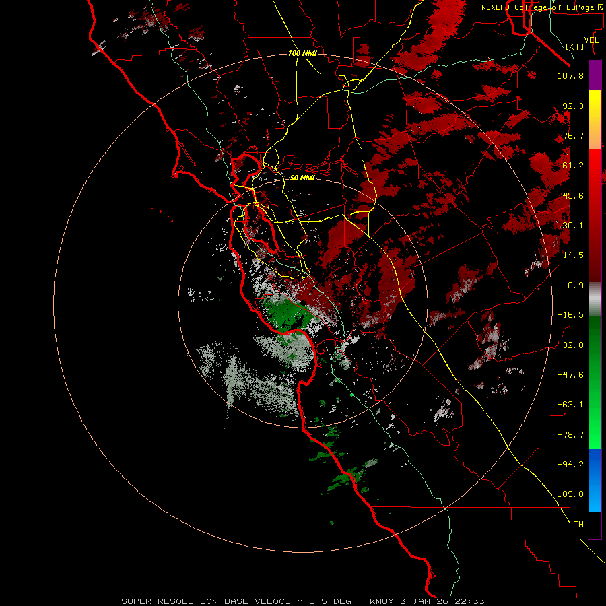Viewport: 606px width, 606px height.
Task: Click the -78.7 scale value
Action: [570, 435]
